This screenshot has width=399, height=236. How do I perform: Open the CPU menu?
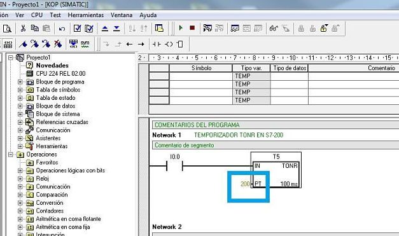pyautogui.click(x=37, y=15)
